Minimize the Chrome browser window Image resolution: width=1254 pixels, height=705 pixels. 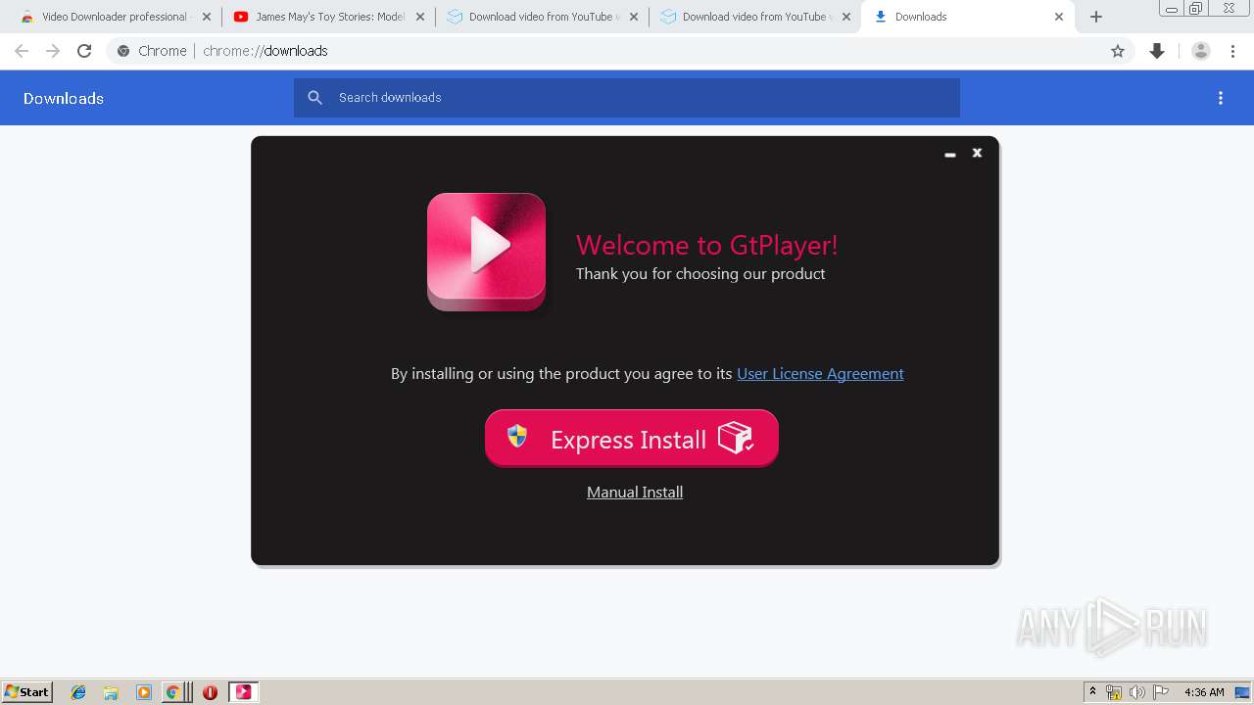coord(1172,9)
